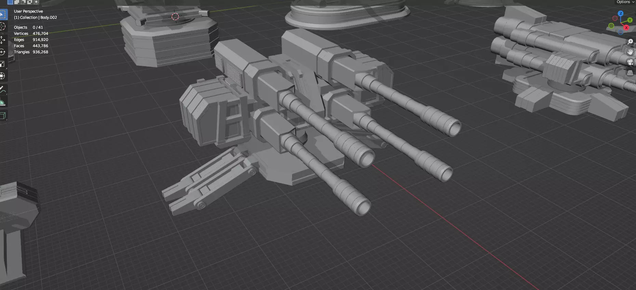Click the blue Z axis on gizmo
The height and width of the screenshot is (290, 636).
(x=621, y=13)
